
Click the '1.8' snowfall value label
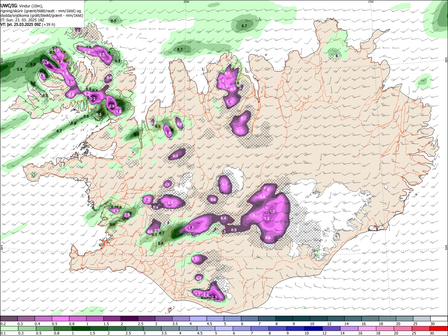(x=168, y=133)
